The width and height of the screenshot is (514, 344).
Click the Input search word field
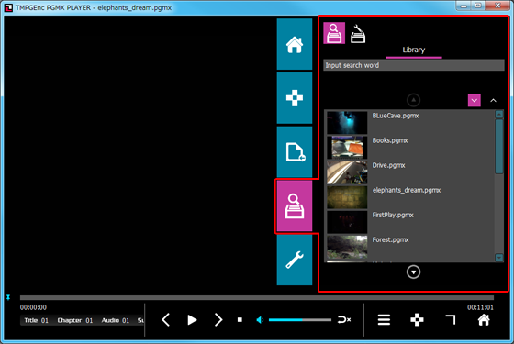coord(414,65)
